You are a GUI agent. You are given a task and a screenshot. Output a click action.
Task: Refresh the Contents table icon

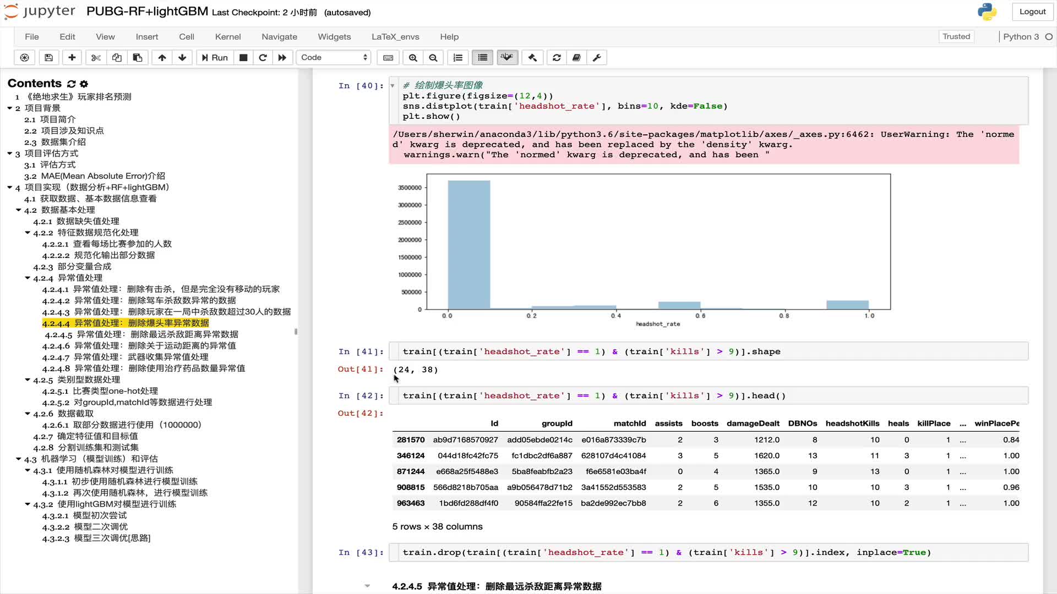[x=71, y=84]
